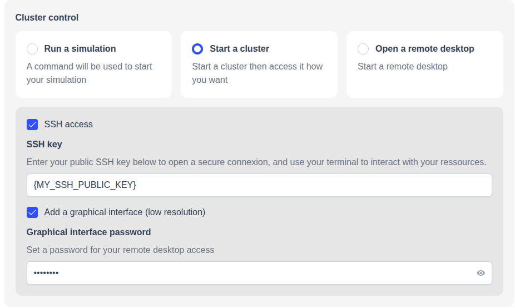The height and width of the screenshot is (308, 515).
Task: Click the SSH access label text
Action: point(68,124)
